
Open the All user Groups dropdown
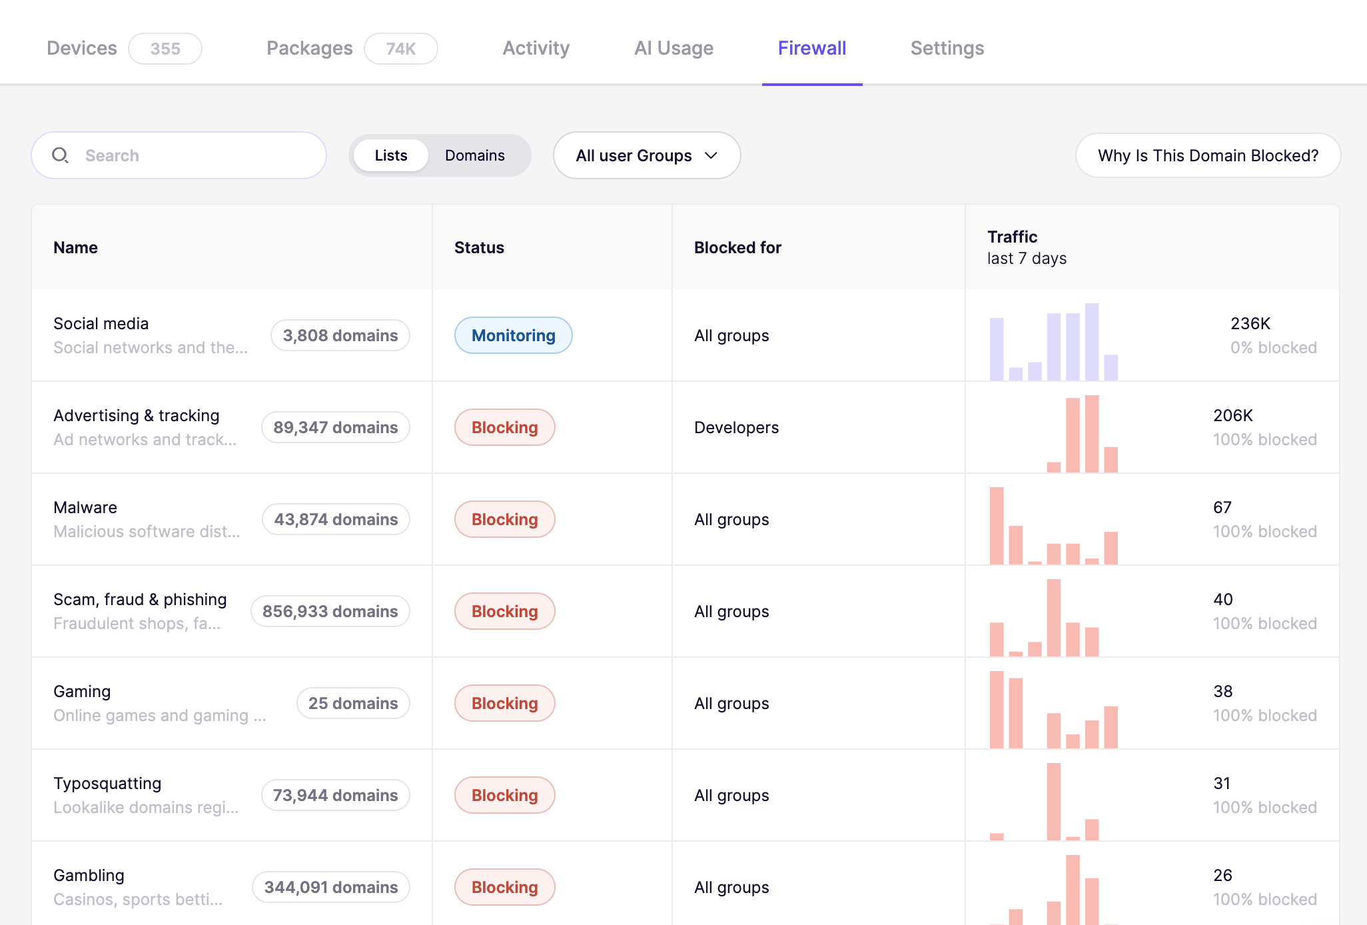[647, 155]
